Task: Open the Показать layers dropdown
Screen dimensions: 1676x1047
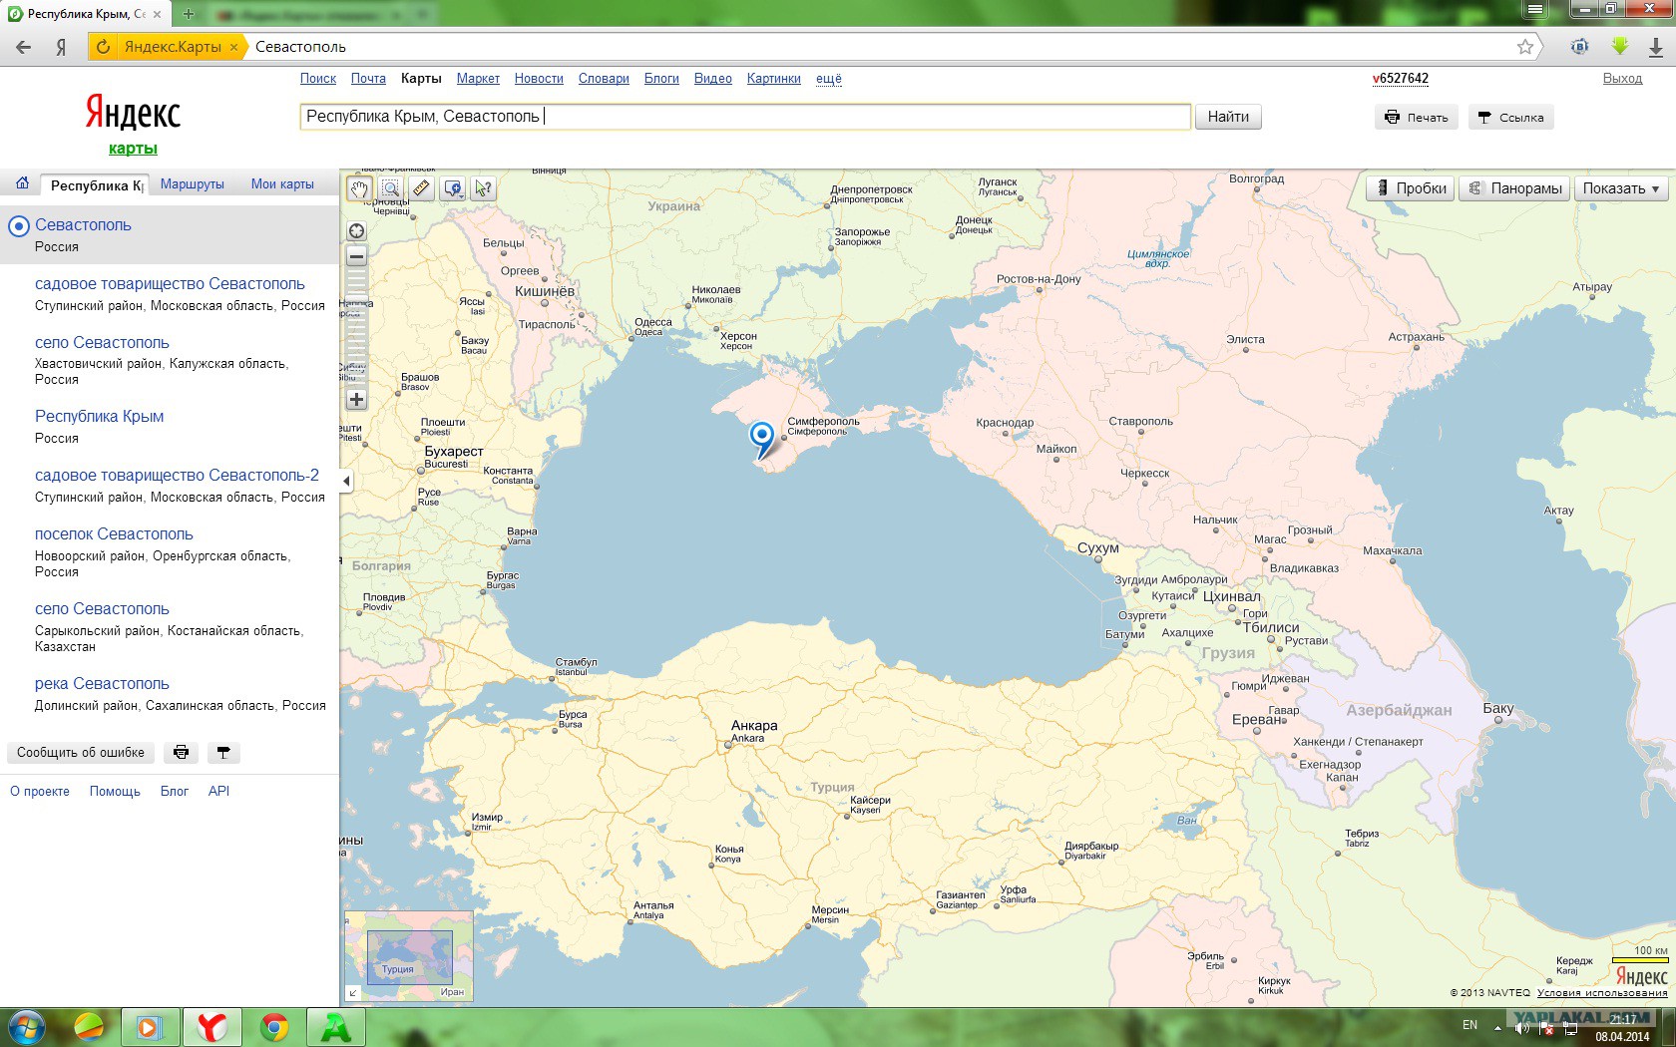Action: pos(1620,188)
